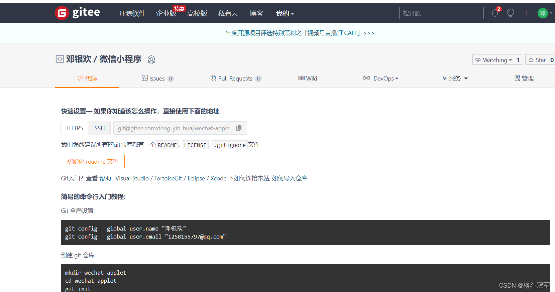Click the badge icon next to repository name
The width and height of the screenshot is (555, 292).
point(151,59)
